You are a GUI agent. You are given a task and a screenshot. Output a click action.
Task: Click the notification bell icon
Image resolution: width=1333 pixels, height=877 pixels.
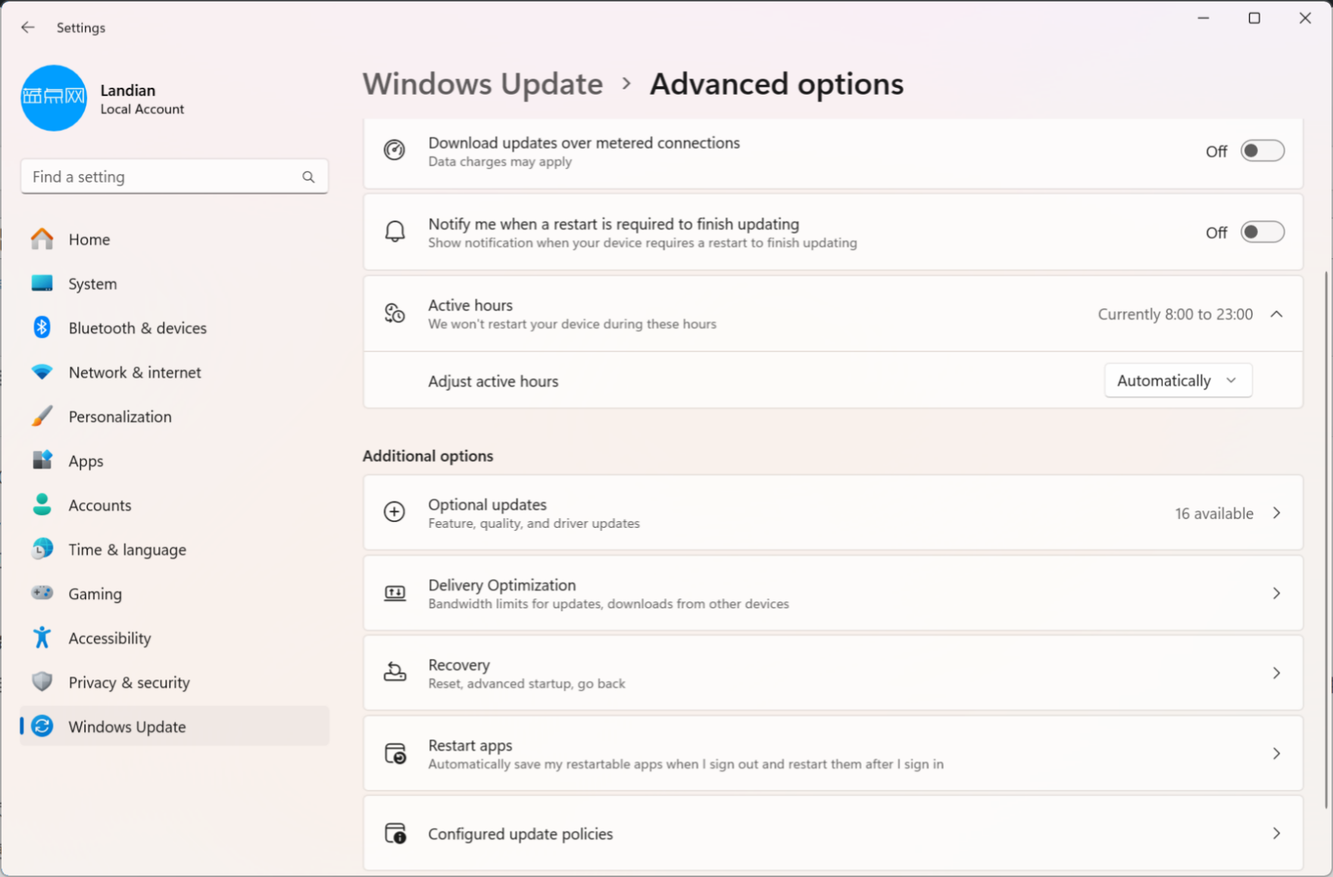pos(395,231)
